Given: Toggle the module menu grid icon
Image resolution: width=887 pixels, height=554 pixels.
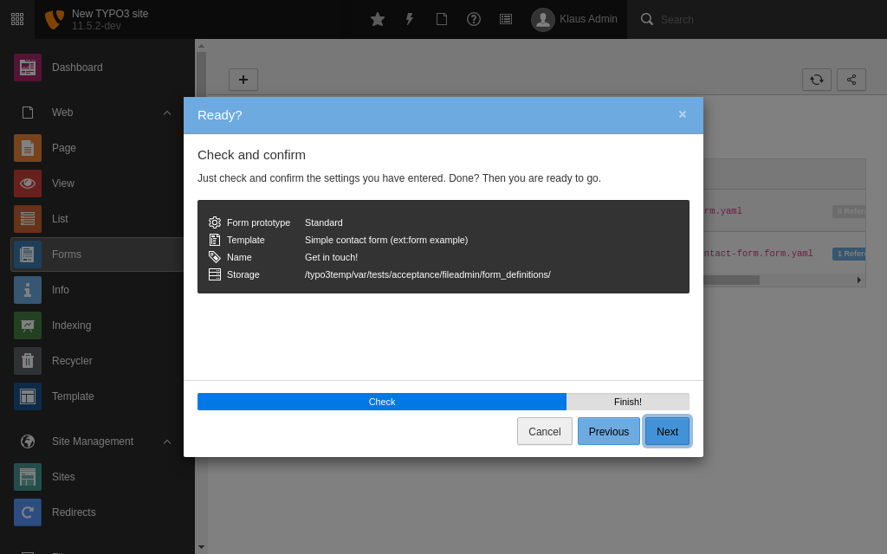Looking at the screenshot, I should 17,19.
